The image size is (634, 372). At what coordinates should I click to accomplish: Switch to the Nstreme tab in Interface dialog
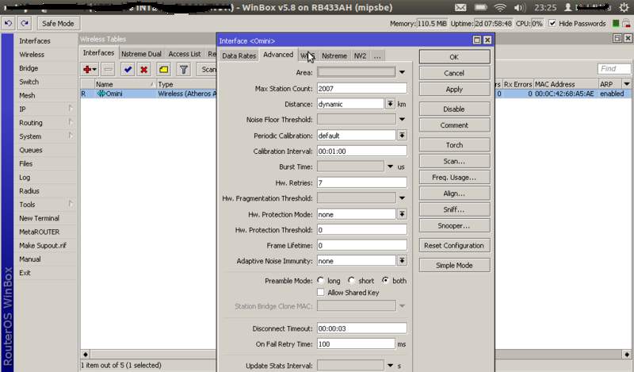pyautogui.click(x=334, y=56)
